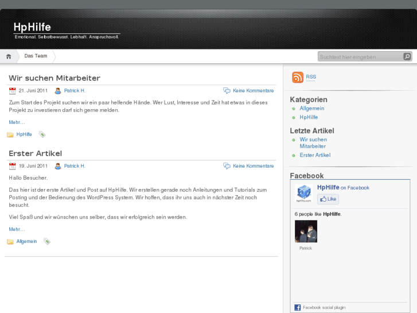Image resolution: width=417 pixels, height=313 pixels.
Task: Click folder icon next to HpHilfe category
Action: (x=10, y=134)
